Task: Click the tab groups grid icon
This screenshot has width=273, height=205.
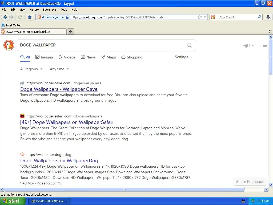Action: (270, 31)
